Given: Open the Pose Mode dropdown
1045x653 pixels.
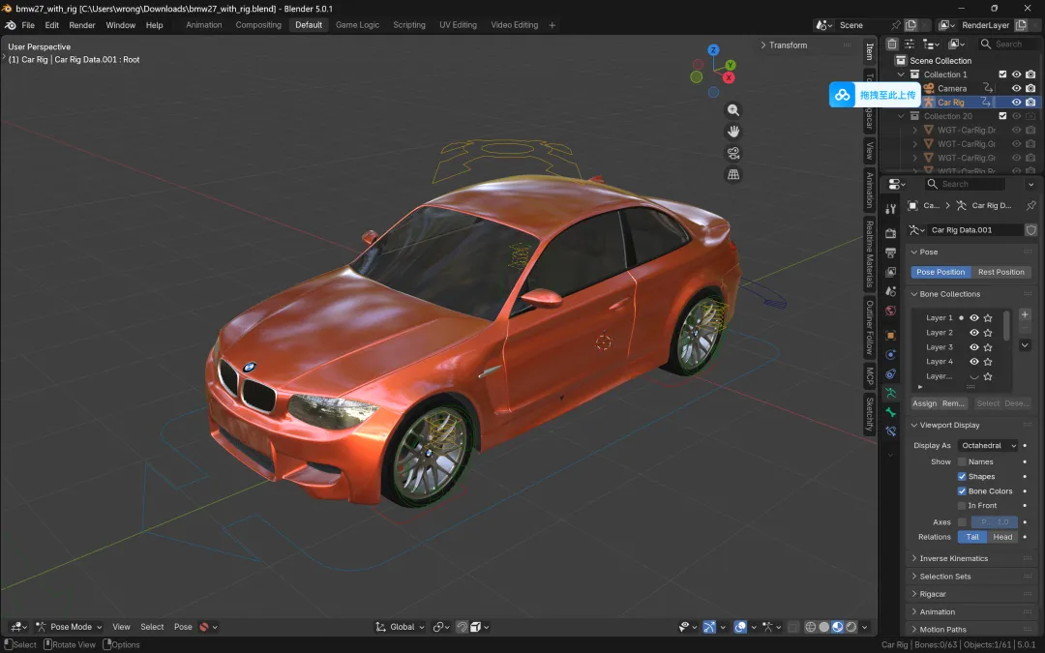Looking at the screenshot, I should 70,627.
